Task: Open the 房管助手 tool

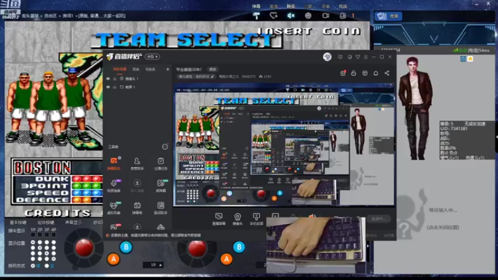Action: 137,164
